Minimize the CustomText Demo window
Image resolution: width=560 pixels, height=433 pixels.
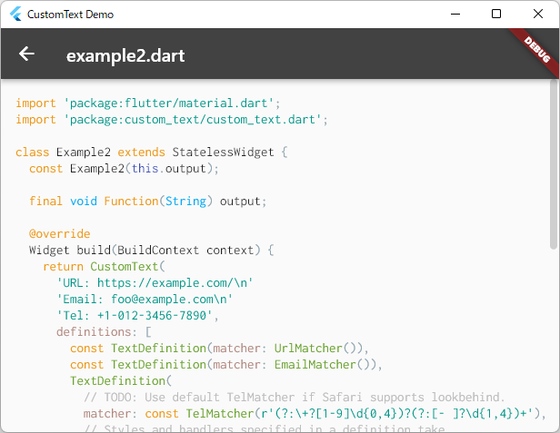pyautogui.click(x=455, y=15)
